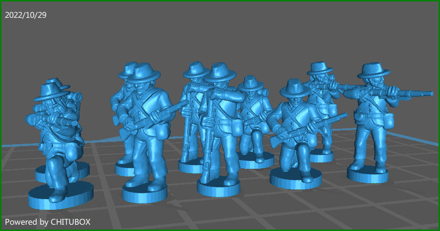
Task: Select the base of front-right kneeling soldier
Action: click(x=295, y=179)
